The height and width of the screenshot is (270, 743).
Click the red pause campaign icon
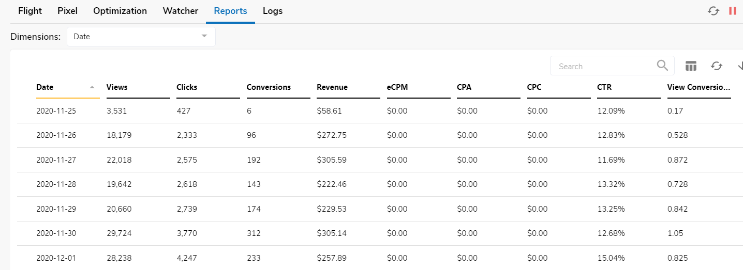pos(732,11)
